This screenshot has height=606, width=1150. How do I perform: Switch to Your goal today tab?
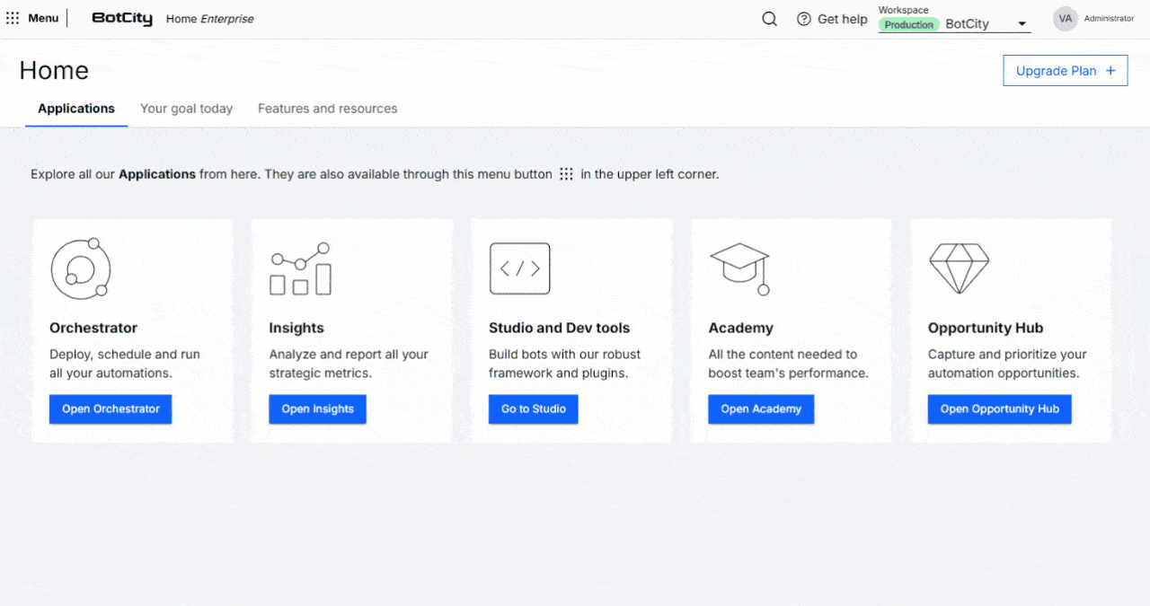tap(186, 109)
